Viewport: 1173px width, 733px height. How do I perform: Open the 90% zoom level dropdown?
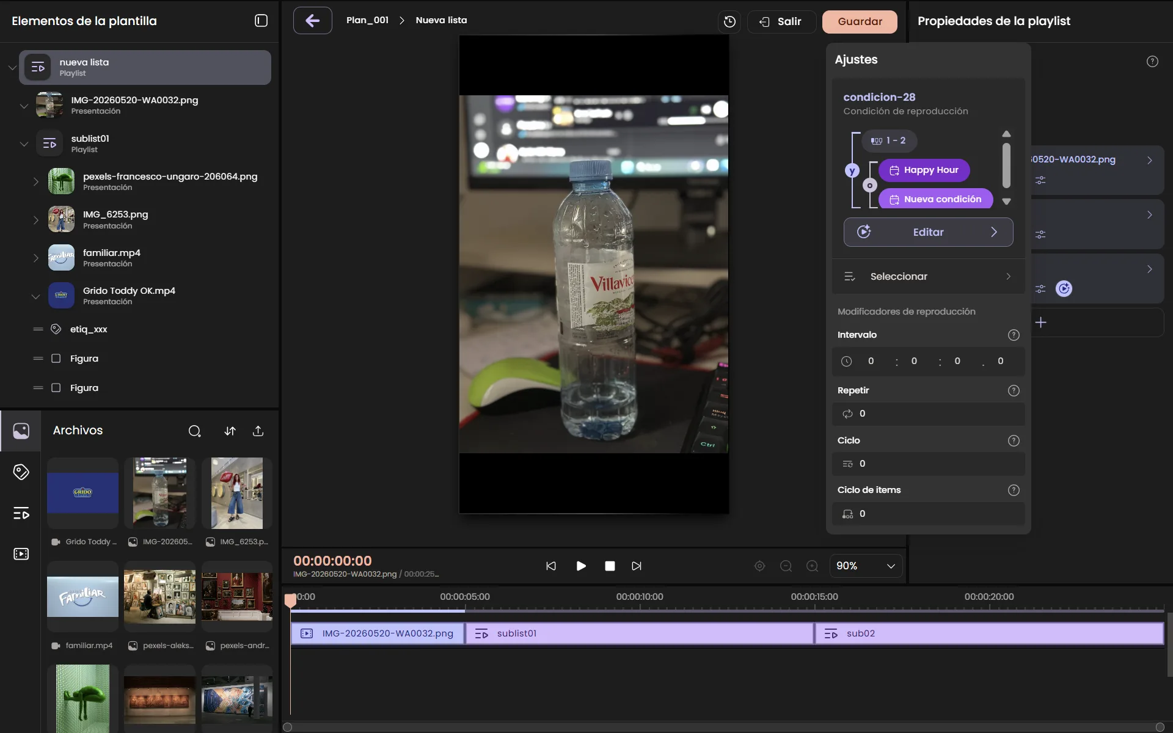[x=866, y=566]
